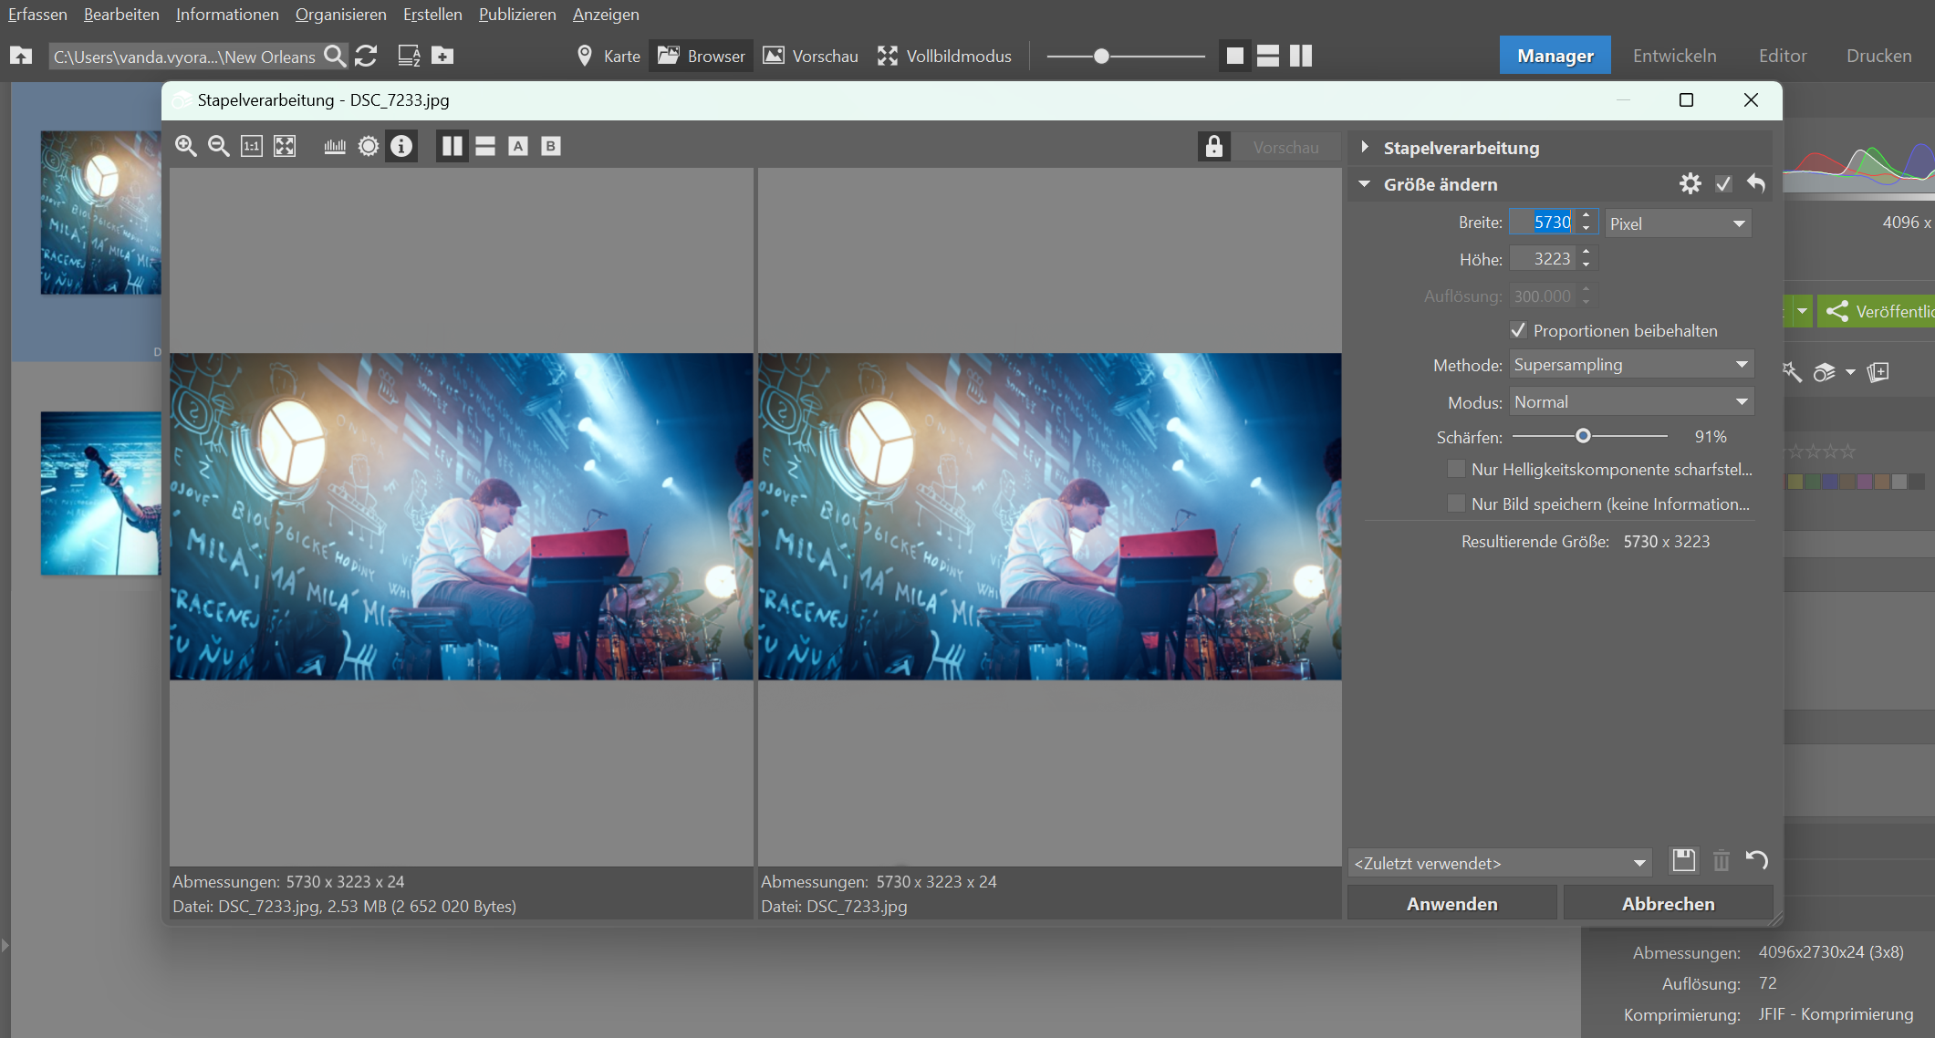Click the lock icon beside Vorschau
1935x1038 pixels.
click(1213, 147)
